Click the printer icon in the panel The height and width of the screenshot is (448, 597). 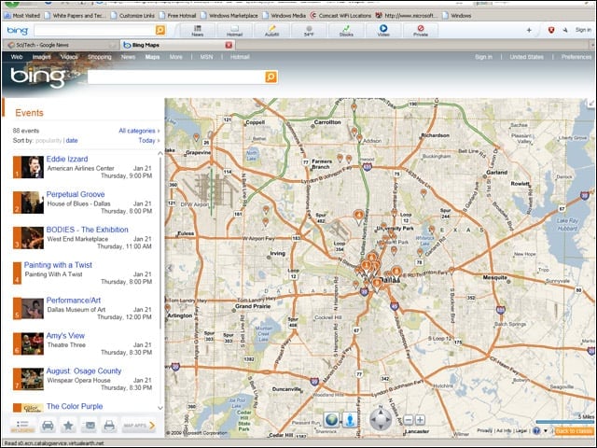coord(109,426)
